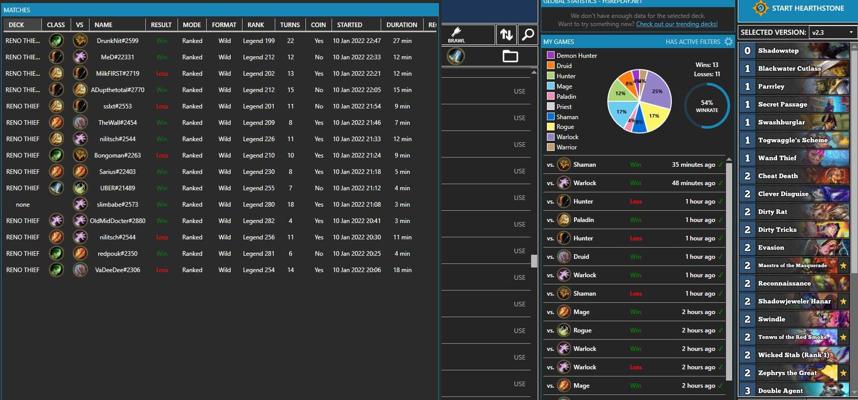This screenshot has width=858, height=400.
Task: Click player class icon in MilkFIRST#2719 row
Action: (56, 73)
